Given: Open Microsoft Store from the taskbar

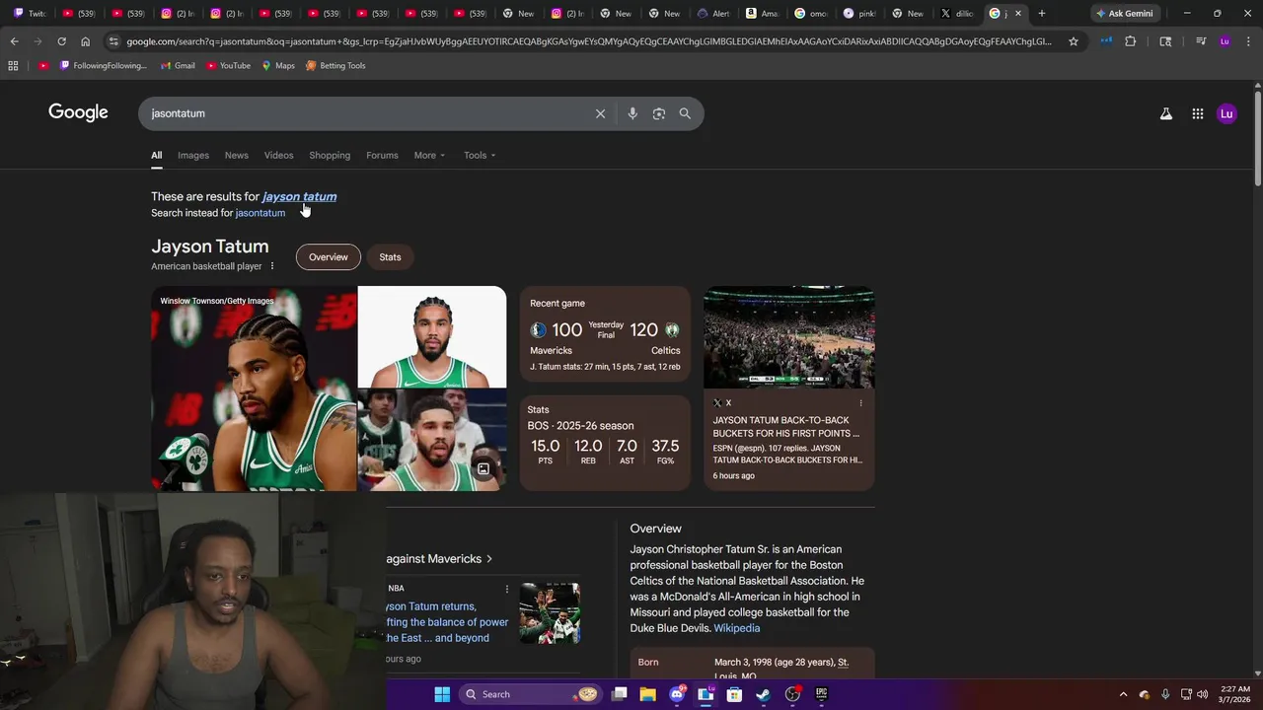Looking at the screenshot, I should click(734, 694).
